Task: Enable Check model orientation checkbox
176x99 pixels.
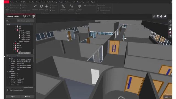Action: (x=8, y=90)
